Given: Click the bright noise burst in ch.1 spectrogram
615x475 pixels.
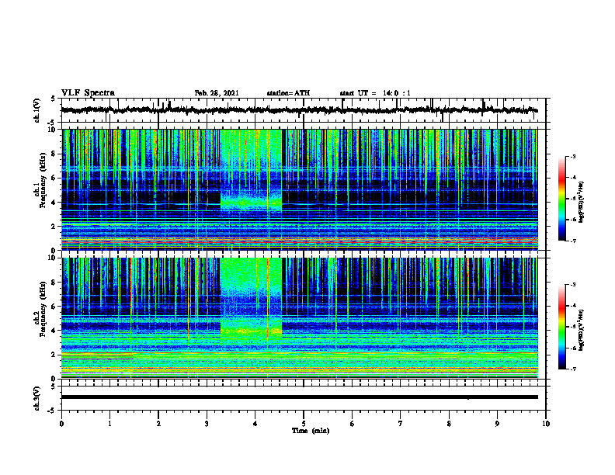Looking at the screenshot, I should pyautogui.click(x=251, y=171).
